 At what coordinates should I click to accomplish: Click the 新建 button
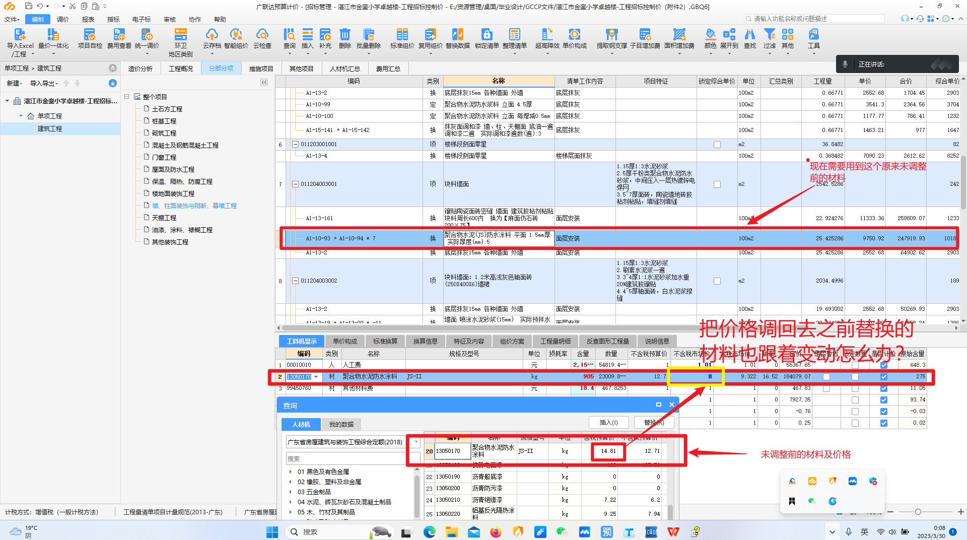click(14, 83)
